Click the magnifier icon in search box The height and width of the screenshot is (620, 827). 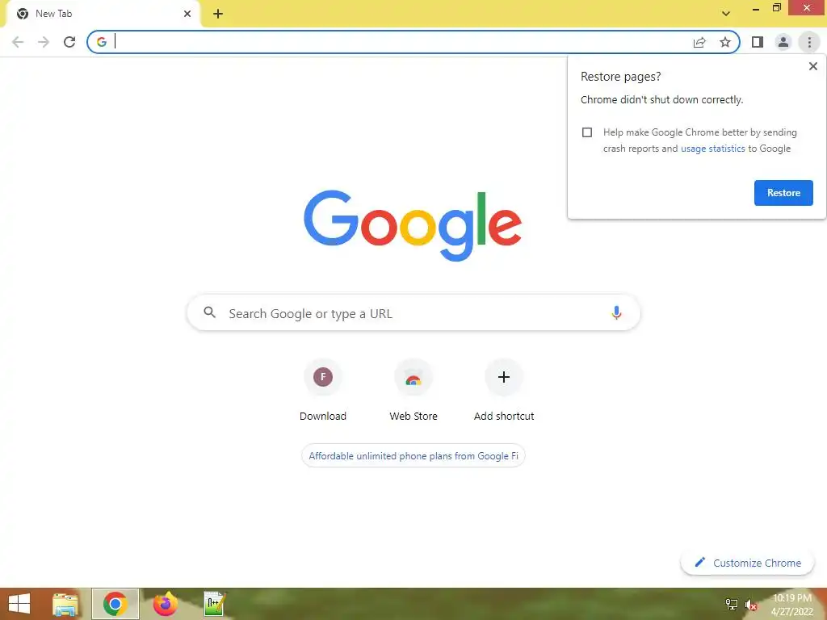tap(209, 312)
